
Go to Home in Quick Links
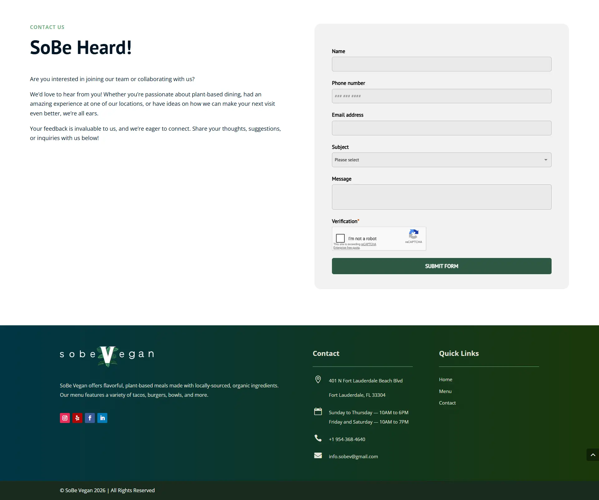446,380
